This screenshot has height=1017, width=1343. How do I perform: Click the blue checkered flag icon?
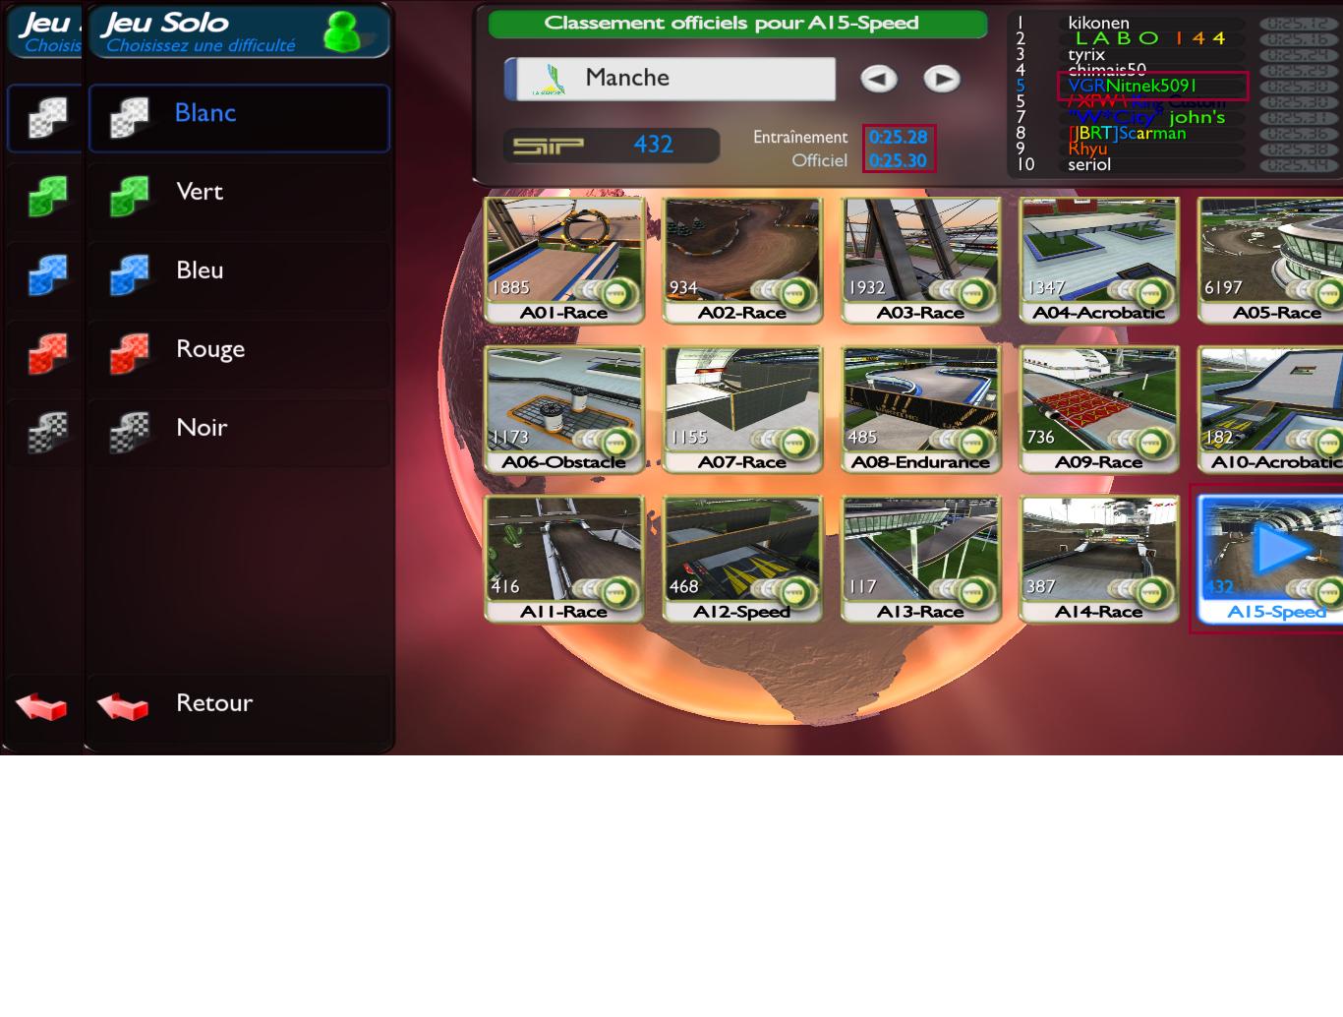pos(129,273)
